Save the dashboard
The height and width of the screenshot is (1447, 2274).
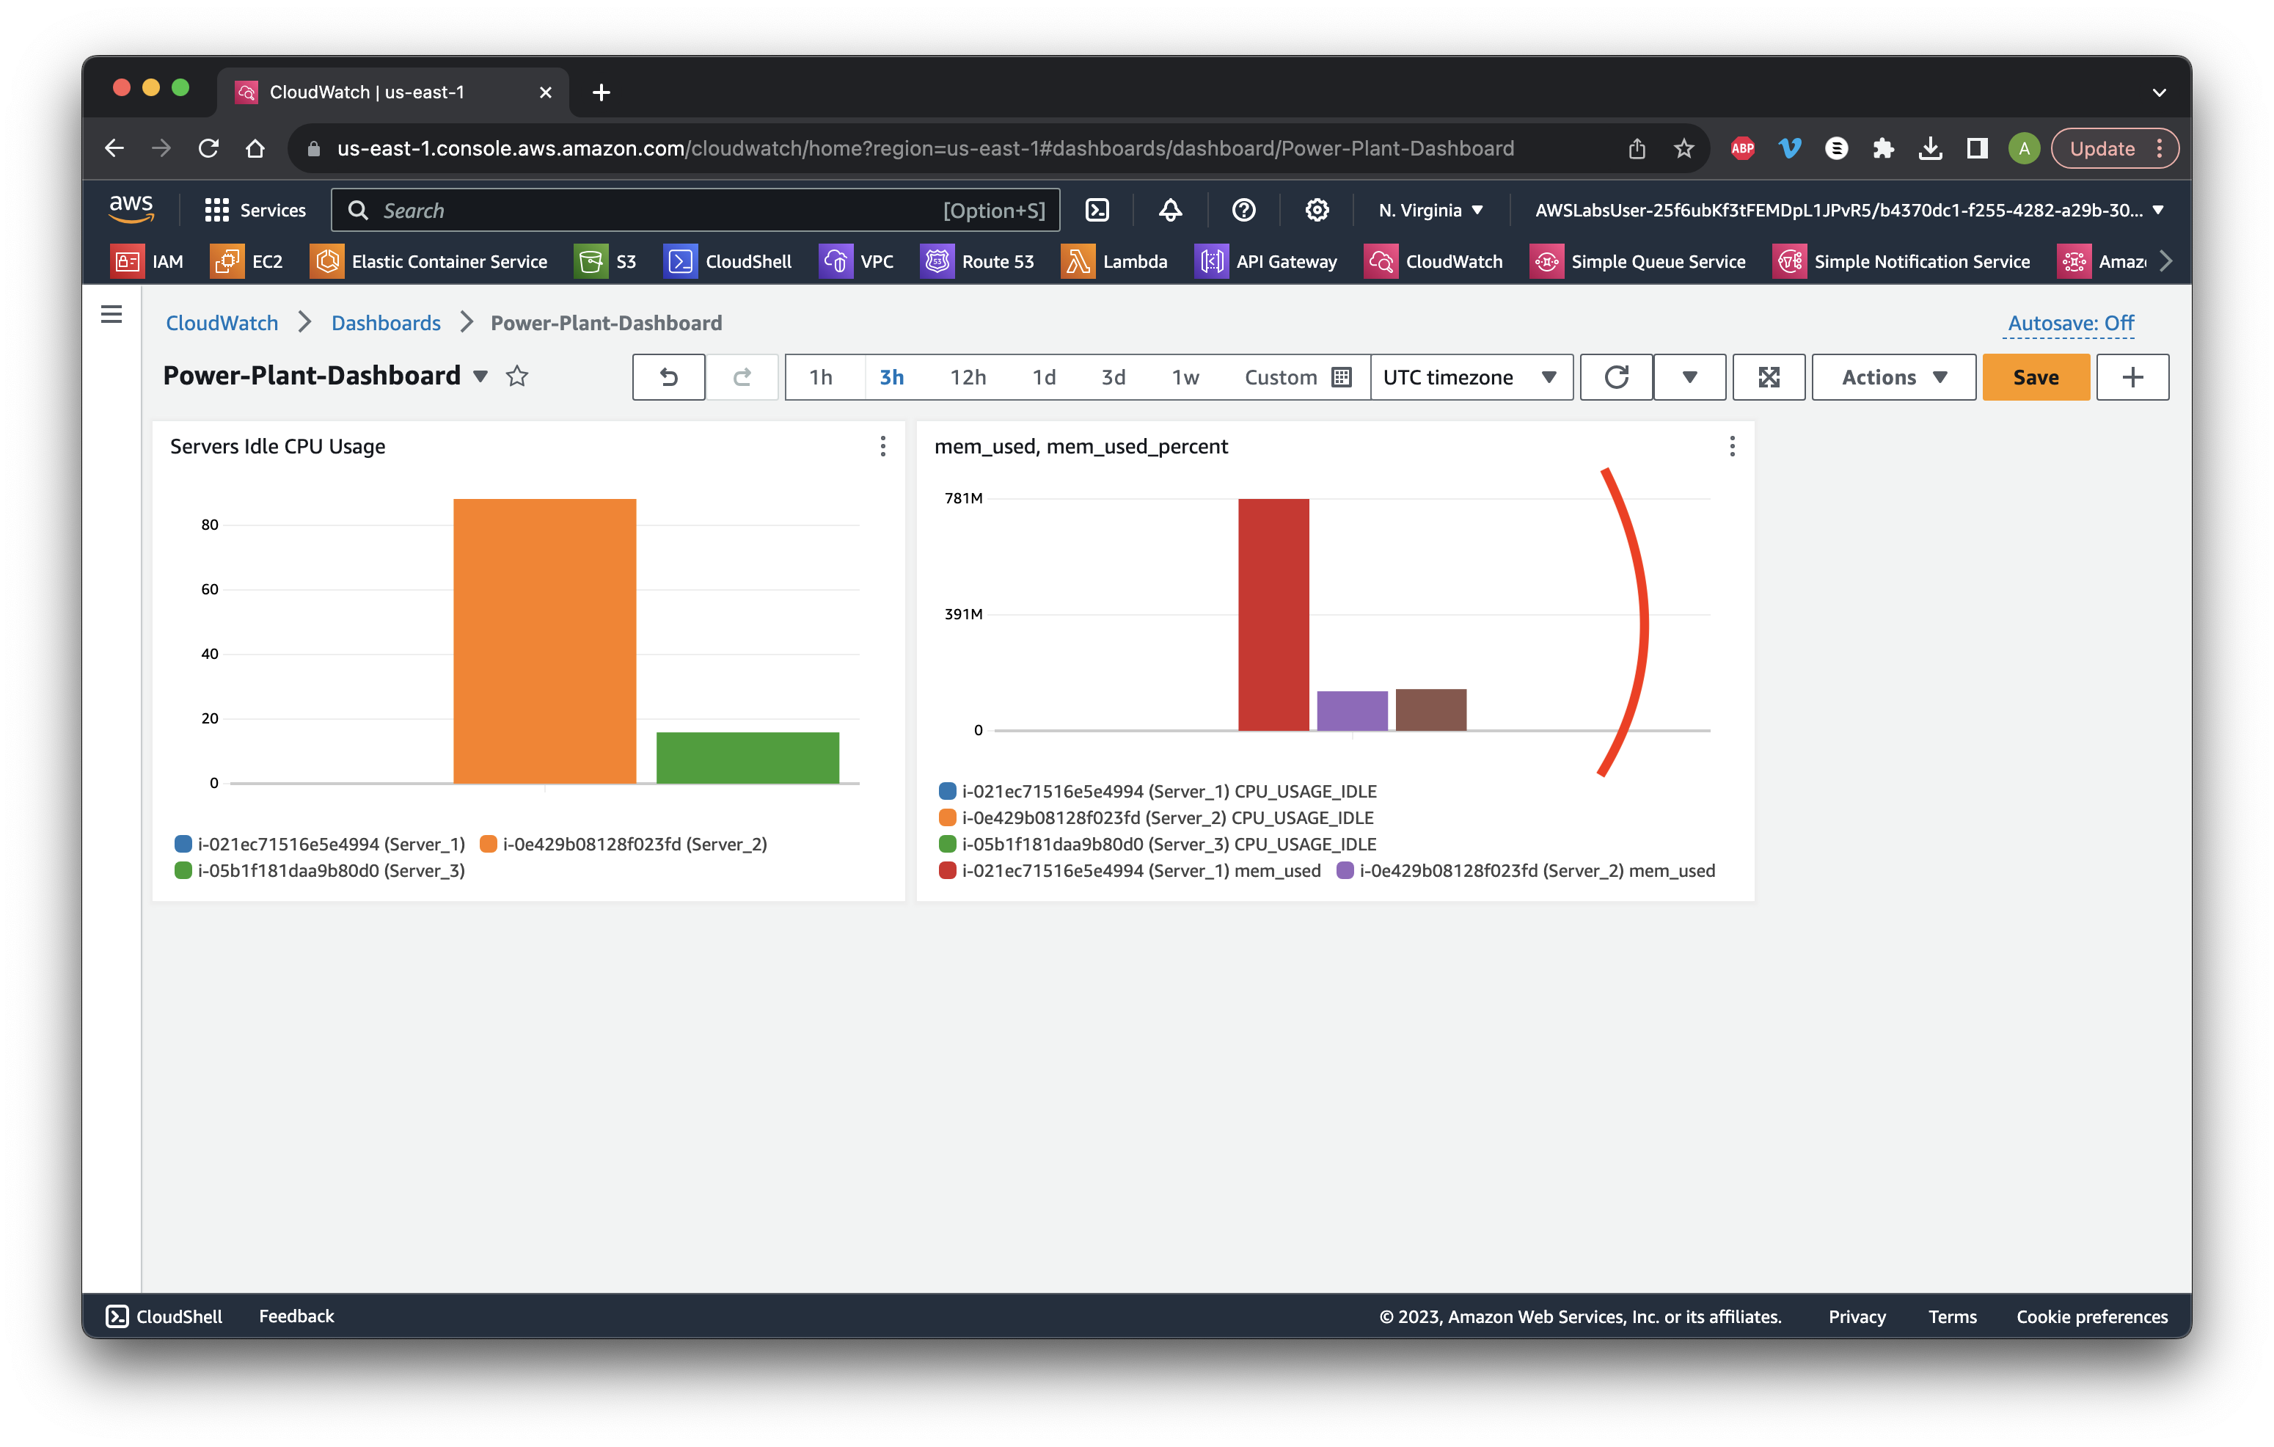pos(2035,377)
